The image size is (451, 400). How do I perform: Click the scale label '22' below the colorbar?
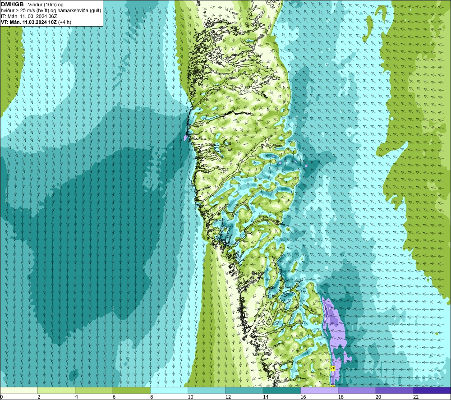coord(416,397)
